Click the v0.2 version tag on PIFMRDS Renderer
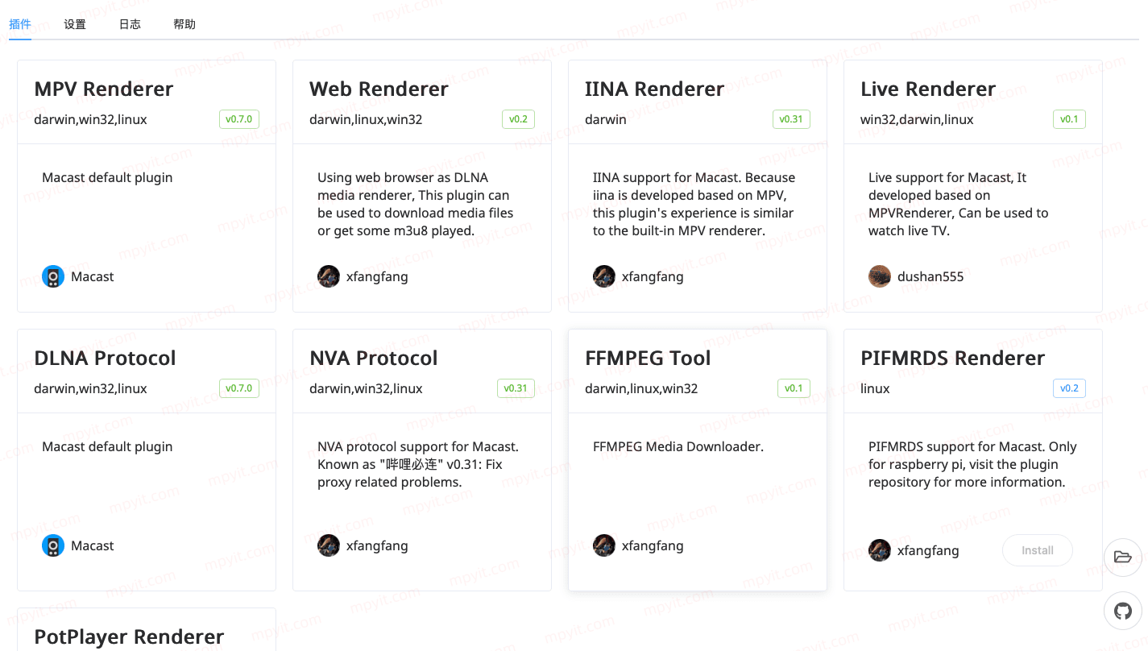 click(x=1069, y=388)
